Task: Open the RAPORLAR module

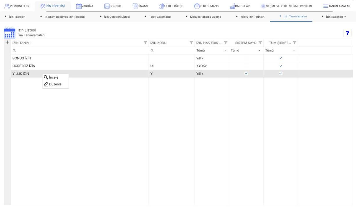Action: tap(240, 6)
